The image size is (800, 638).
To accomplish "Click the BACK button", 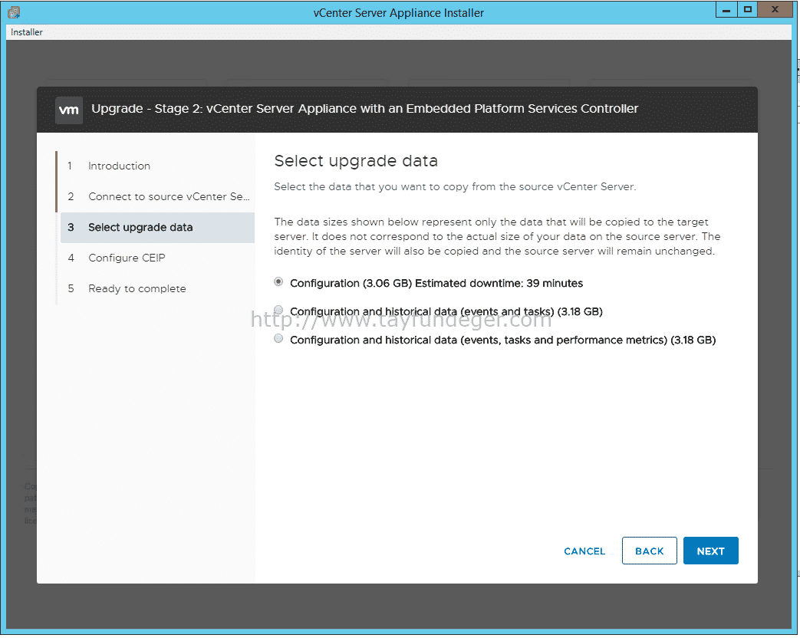I will (x=650, y=551).
